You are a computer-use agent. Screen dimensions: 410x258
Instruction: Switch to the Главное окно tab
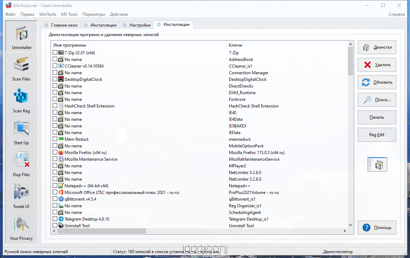pos(61,25)
